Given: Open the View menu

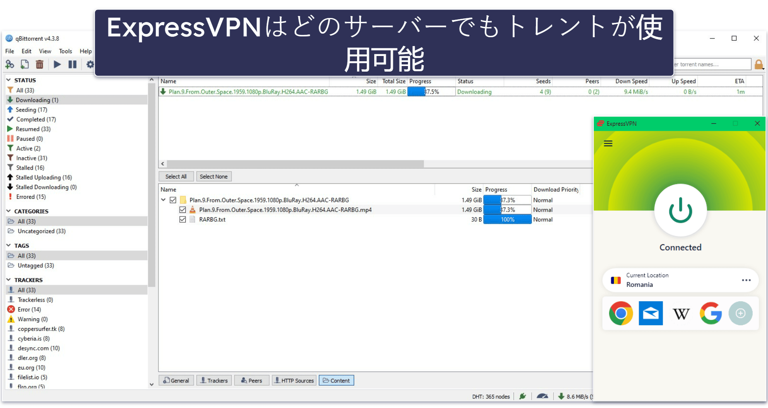Looking at the screenshot, I should pyautogui.click(x=45, y=51).
